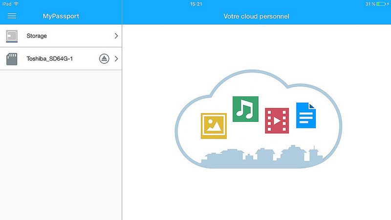
Task: Tap the 15:21 clock in status bar
Action: coord(196,4)
